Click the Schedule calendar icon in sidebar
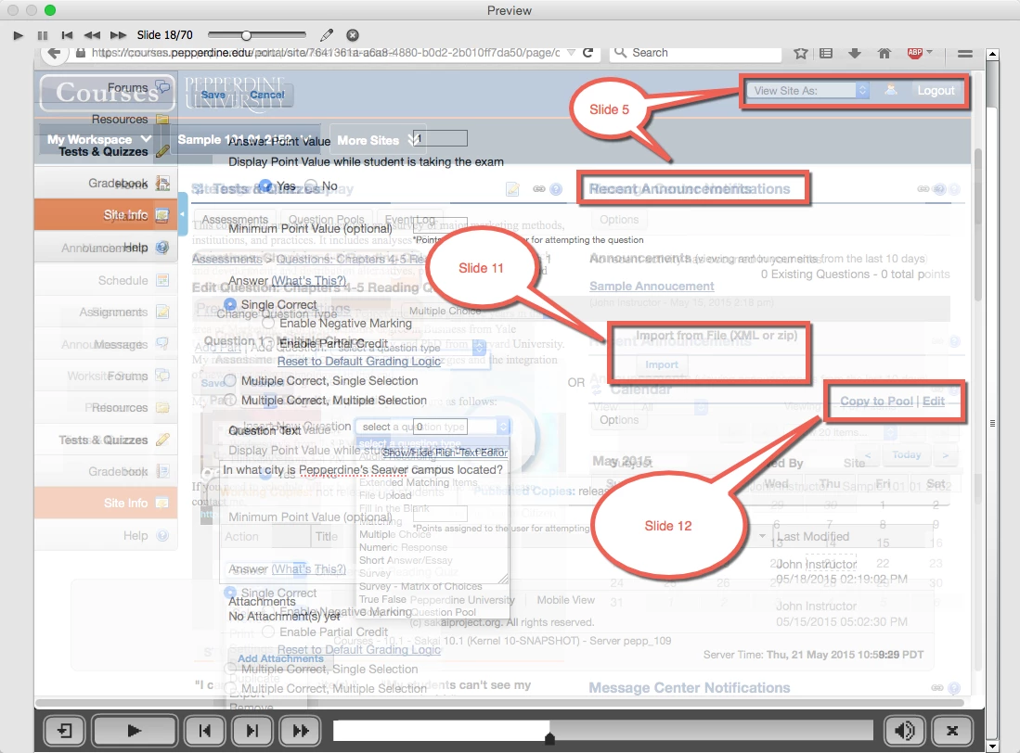Viewport: 1020px width, 753px height. [x=162, y=280]
